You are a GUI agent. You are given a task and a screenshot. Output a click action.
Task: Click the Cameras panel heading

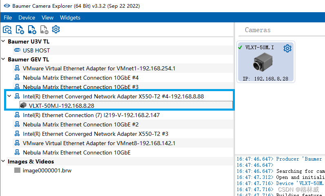click(258, 30)
